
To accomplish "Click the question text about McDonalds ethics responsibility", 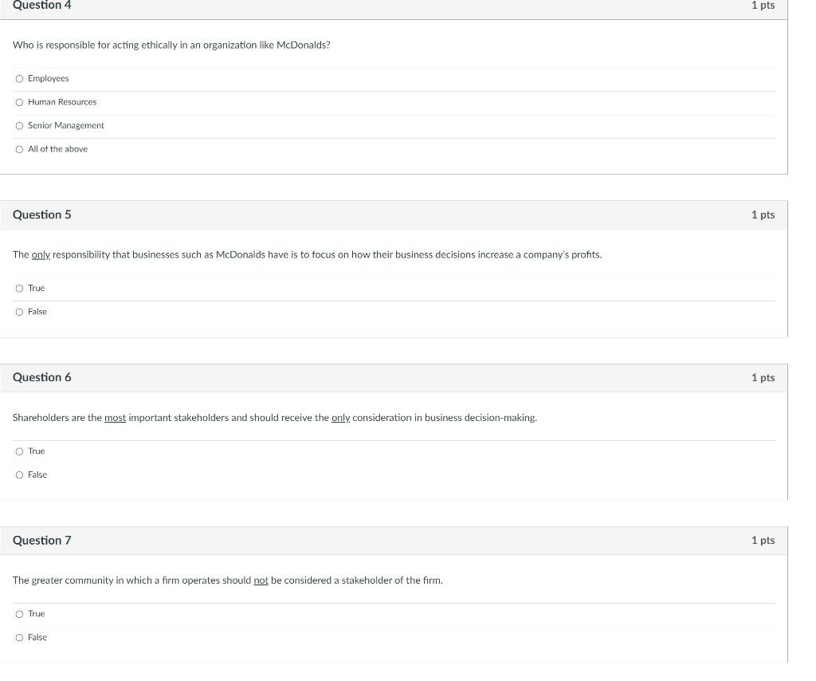I will (x=171, y=45).
